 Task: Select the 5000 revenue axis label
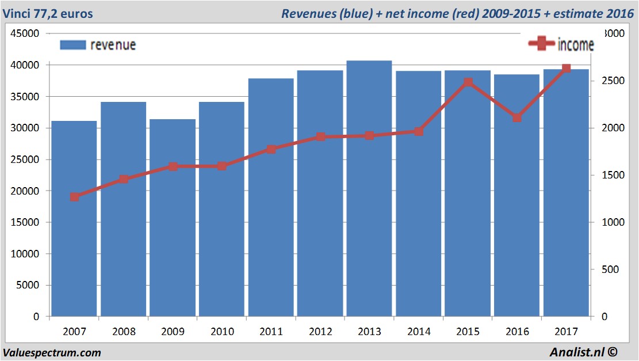(x=28, y=285)
